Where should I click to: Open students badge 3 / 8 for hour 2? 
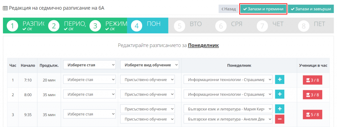(x=313, y=95)
